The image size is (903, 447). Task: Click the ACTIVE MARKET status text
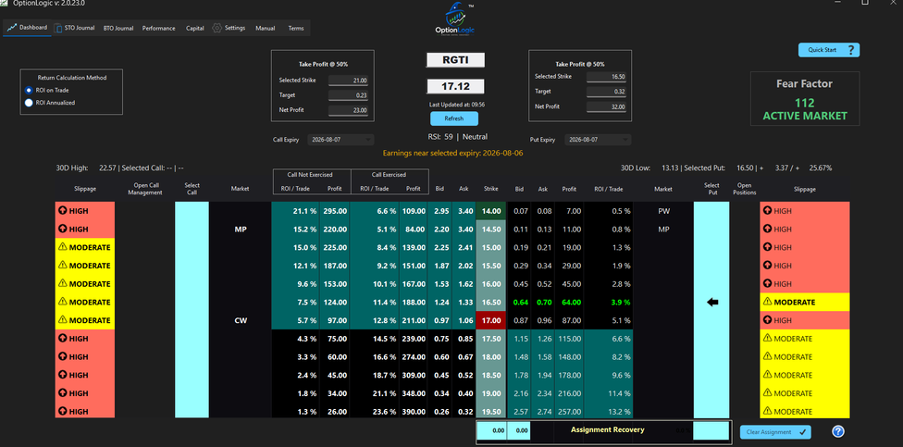[805, 116]
